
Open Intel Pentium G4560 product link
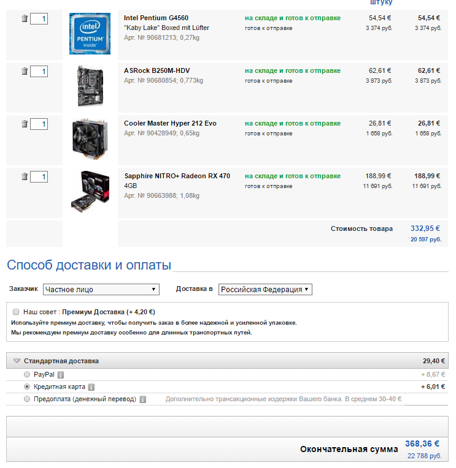(x=156, y=18)
